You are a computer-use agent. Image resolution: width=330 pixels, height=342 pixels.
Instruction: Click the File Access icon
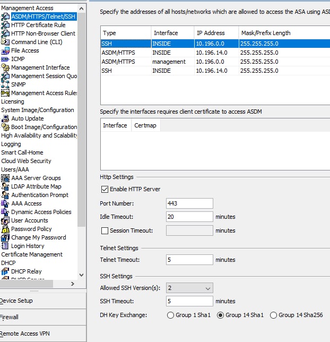click(x=5, y=50)
